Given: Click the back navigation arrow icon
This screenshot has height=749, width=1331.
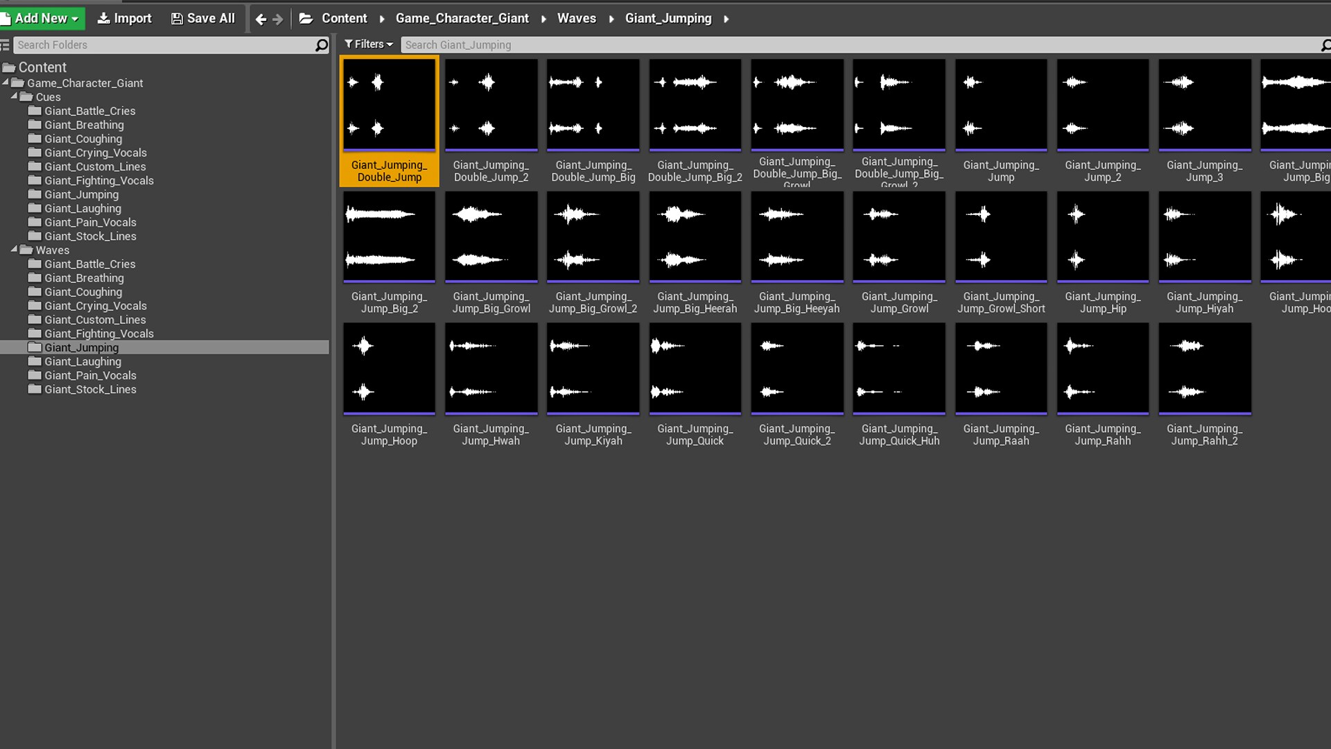Looking at the screenshot, I should pos(261,19).
